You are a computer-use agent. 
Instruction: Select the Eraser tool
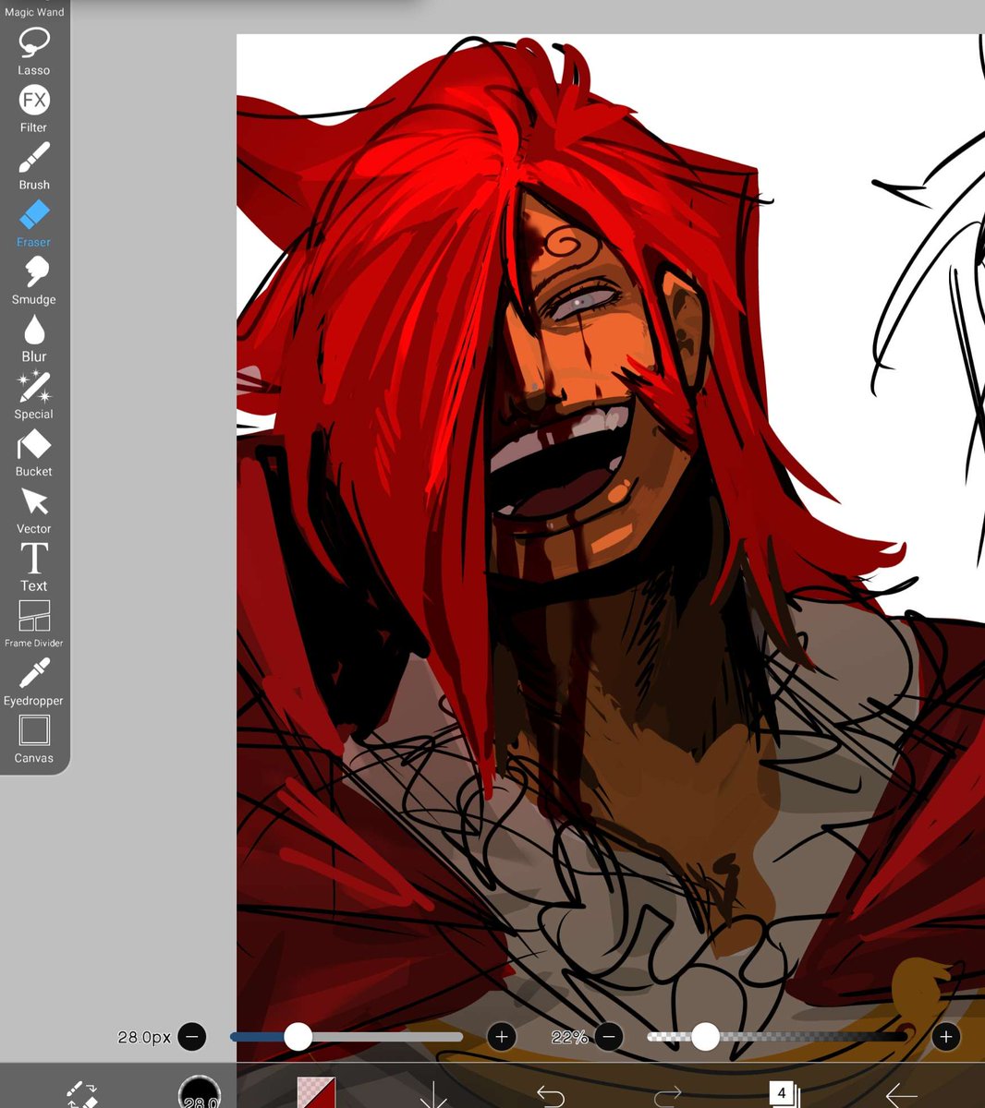[33, 223]
